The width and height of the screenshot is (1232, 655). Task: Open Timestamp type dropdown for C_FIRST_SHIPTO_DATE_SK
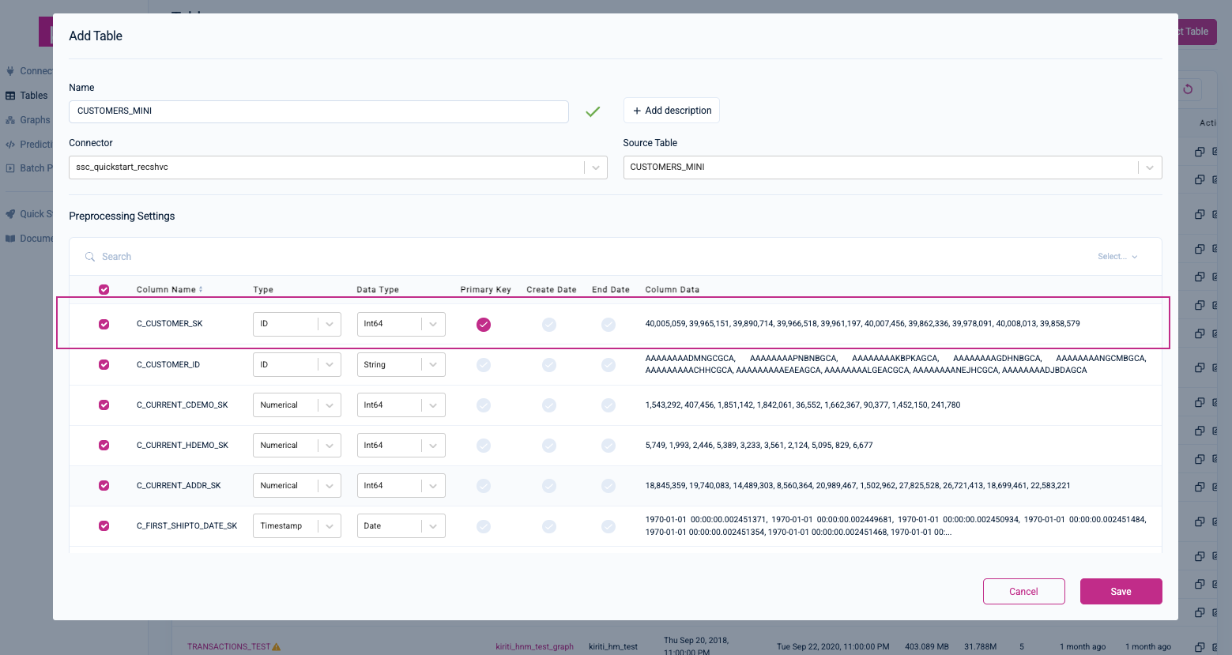(297, 525)
